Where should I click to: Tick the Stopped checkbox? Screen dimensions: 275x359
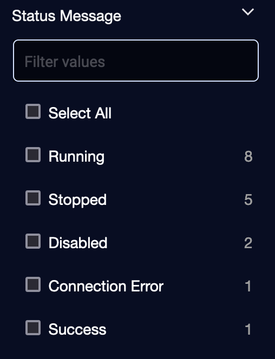33,198
